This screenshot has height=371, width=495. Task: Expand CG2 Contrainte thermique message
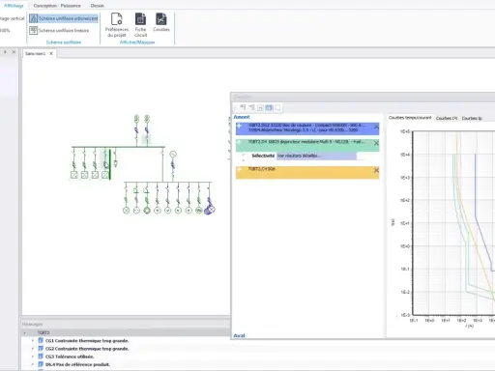coord(33,349)
